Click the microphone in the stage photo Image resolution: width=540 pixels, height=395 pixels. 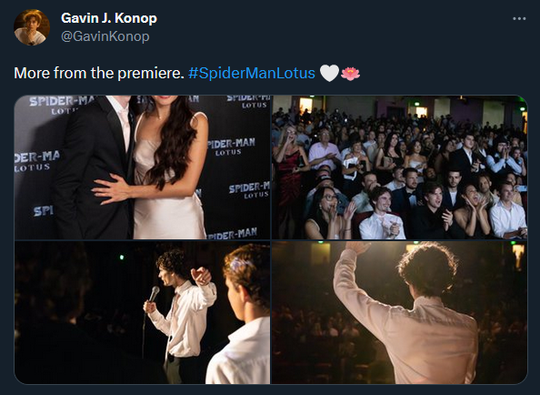click(x=154, y=294)
